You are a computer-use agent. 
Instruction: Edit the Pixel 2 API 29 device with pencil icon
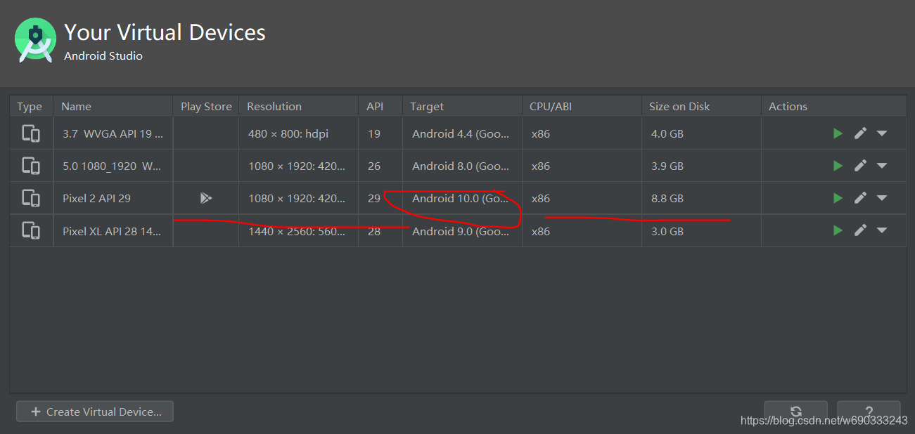860,198
